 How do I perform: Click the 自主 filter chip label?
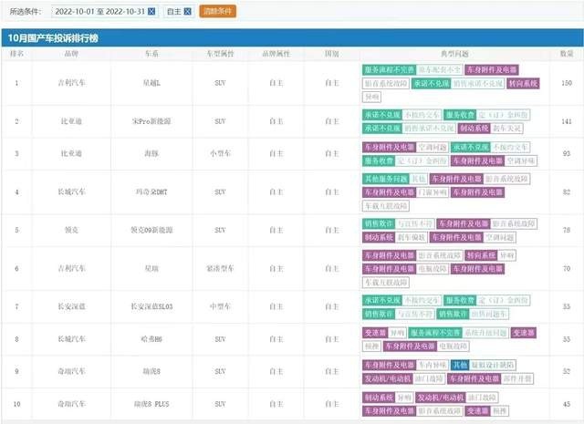[174, 12]
